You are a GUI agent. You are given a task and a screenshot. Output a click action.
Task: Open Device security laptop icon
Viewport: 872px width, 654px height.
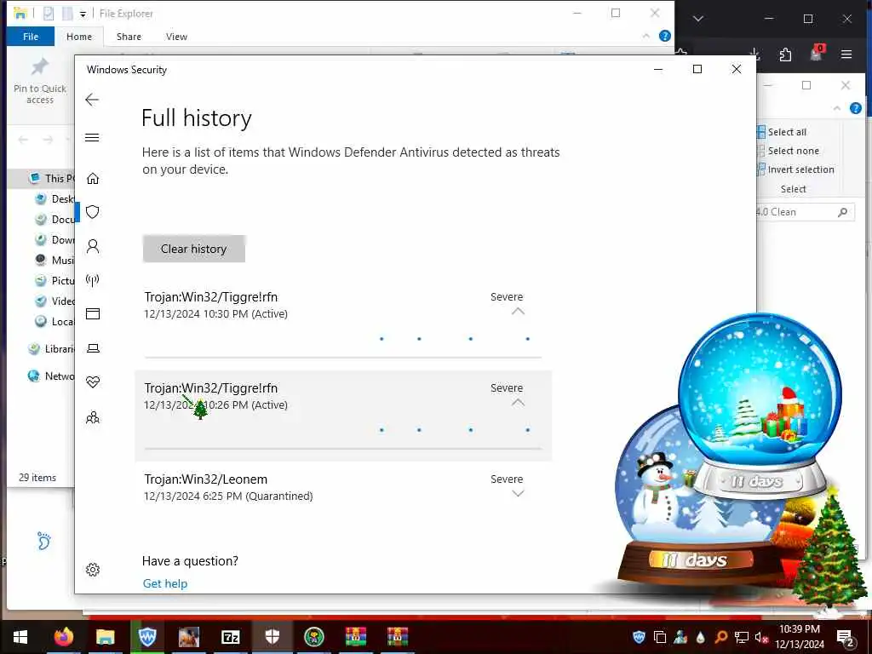[93, 348]
